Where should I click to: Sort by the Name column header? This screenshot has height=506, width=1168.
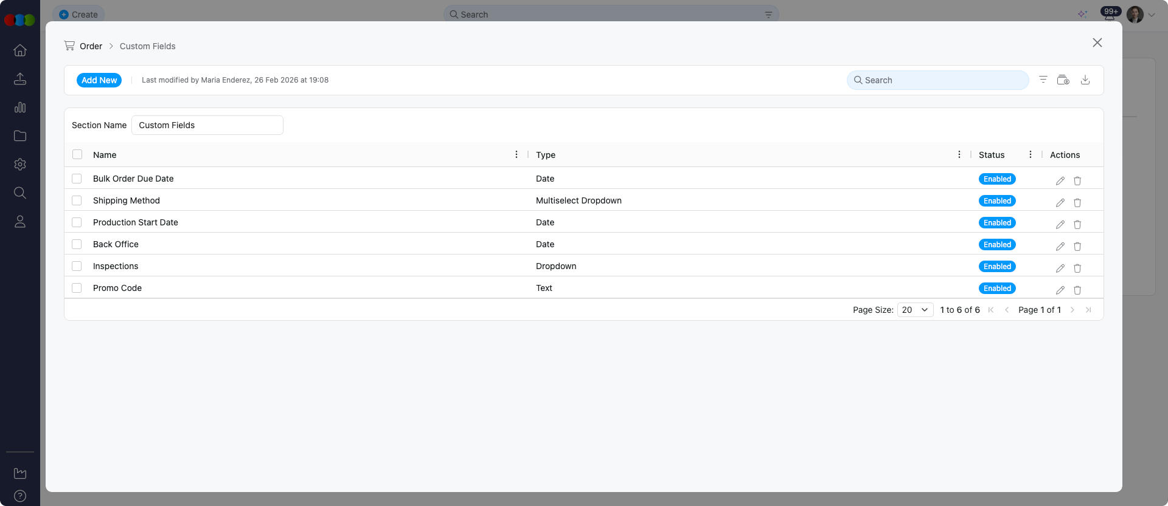[x=105, y=155]
